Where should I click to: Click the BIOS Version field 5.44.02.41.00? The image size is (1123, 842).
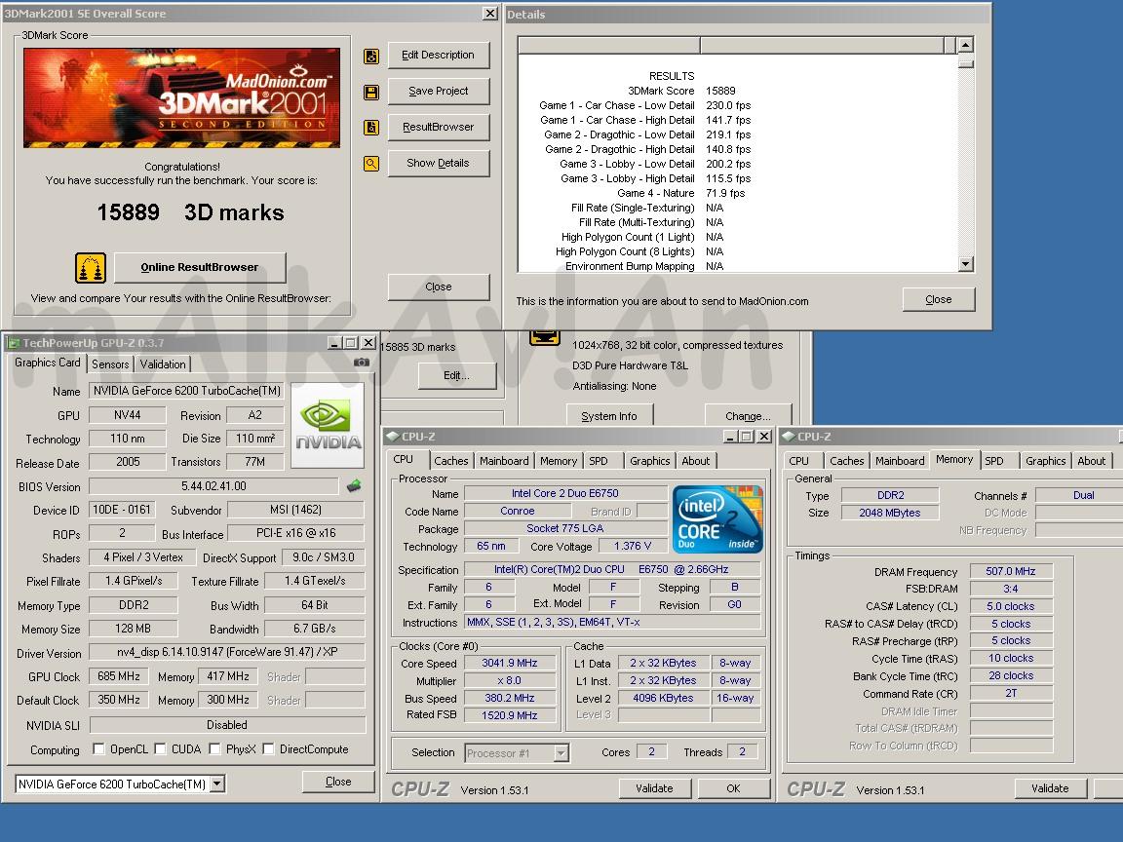pyautogui.click(x=213, y=486)
